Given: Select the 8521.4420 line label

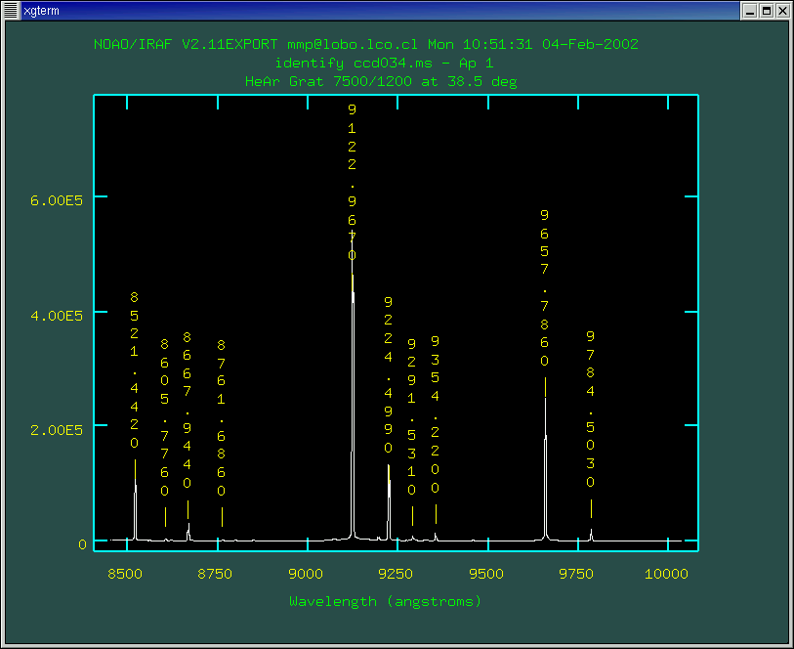Looking at the screenshot, I should 134,369.
